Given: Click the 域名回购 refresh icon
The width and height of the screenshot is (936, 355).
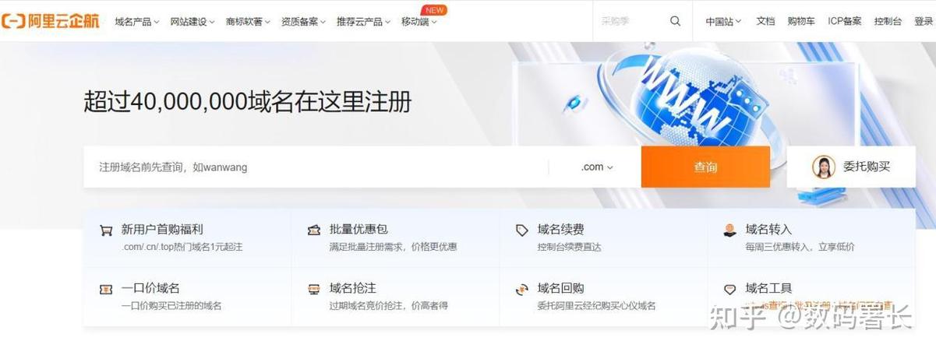Looking at the screenshot, I should (x=522, y=289).
